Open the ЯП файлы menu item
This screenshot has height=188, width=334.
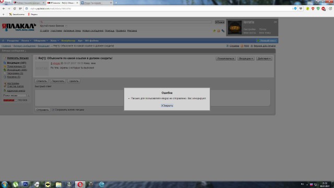pyautogui.click(x=92, y=41)
